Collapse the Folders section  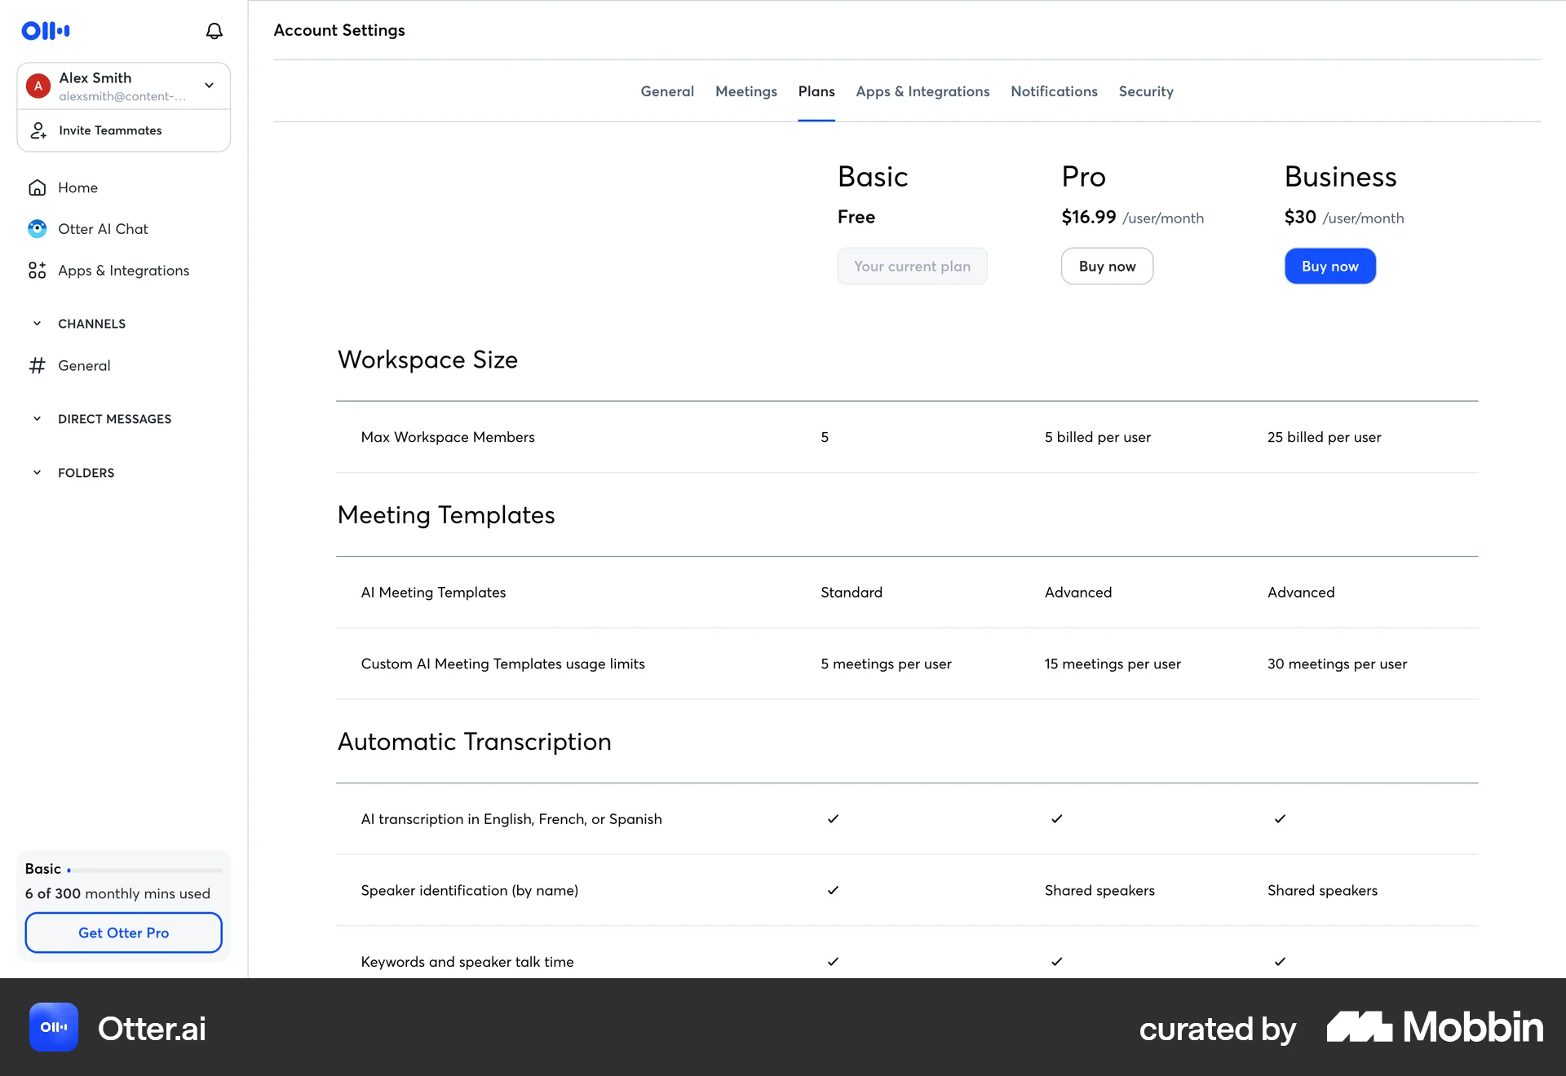click(x=37, y=473)
